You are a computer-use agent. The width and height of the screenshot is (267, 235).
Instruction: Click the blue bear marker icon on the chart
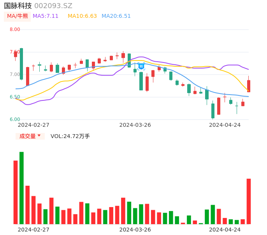[x=141, y=66]
